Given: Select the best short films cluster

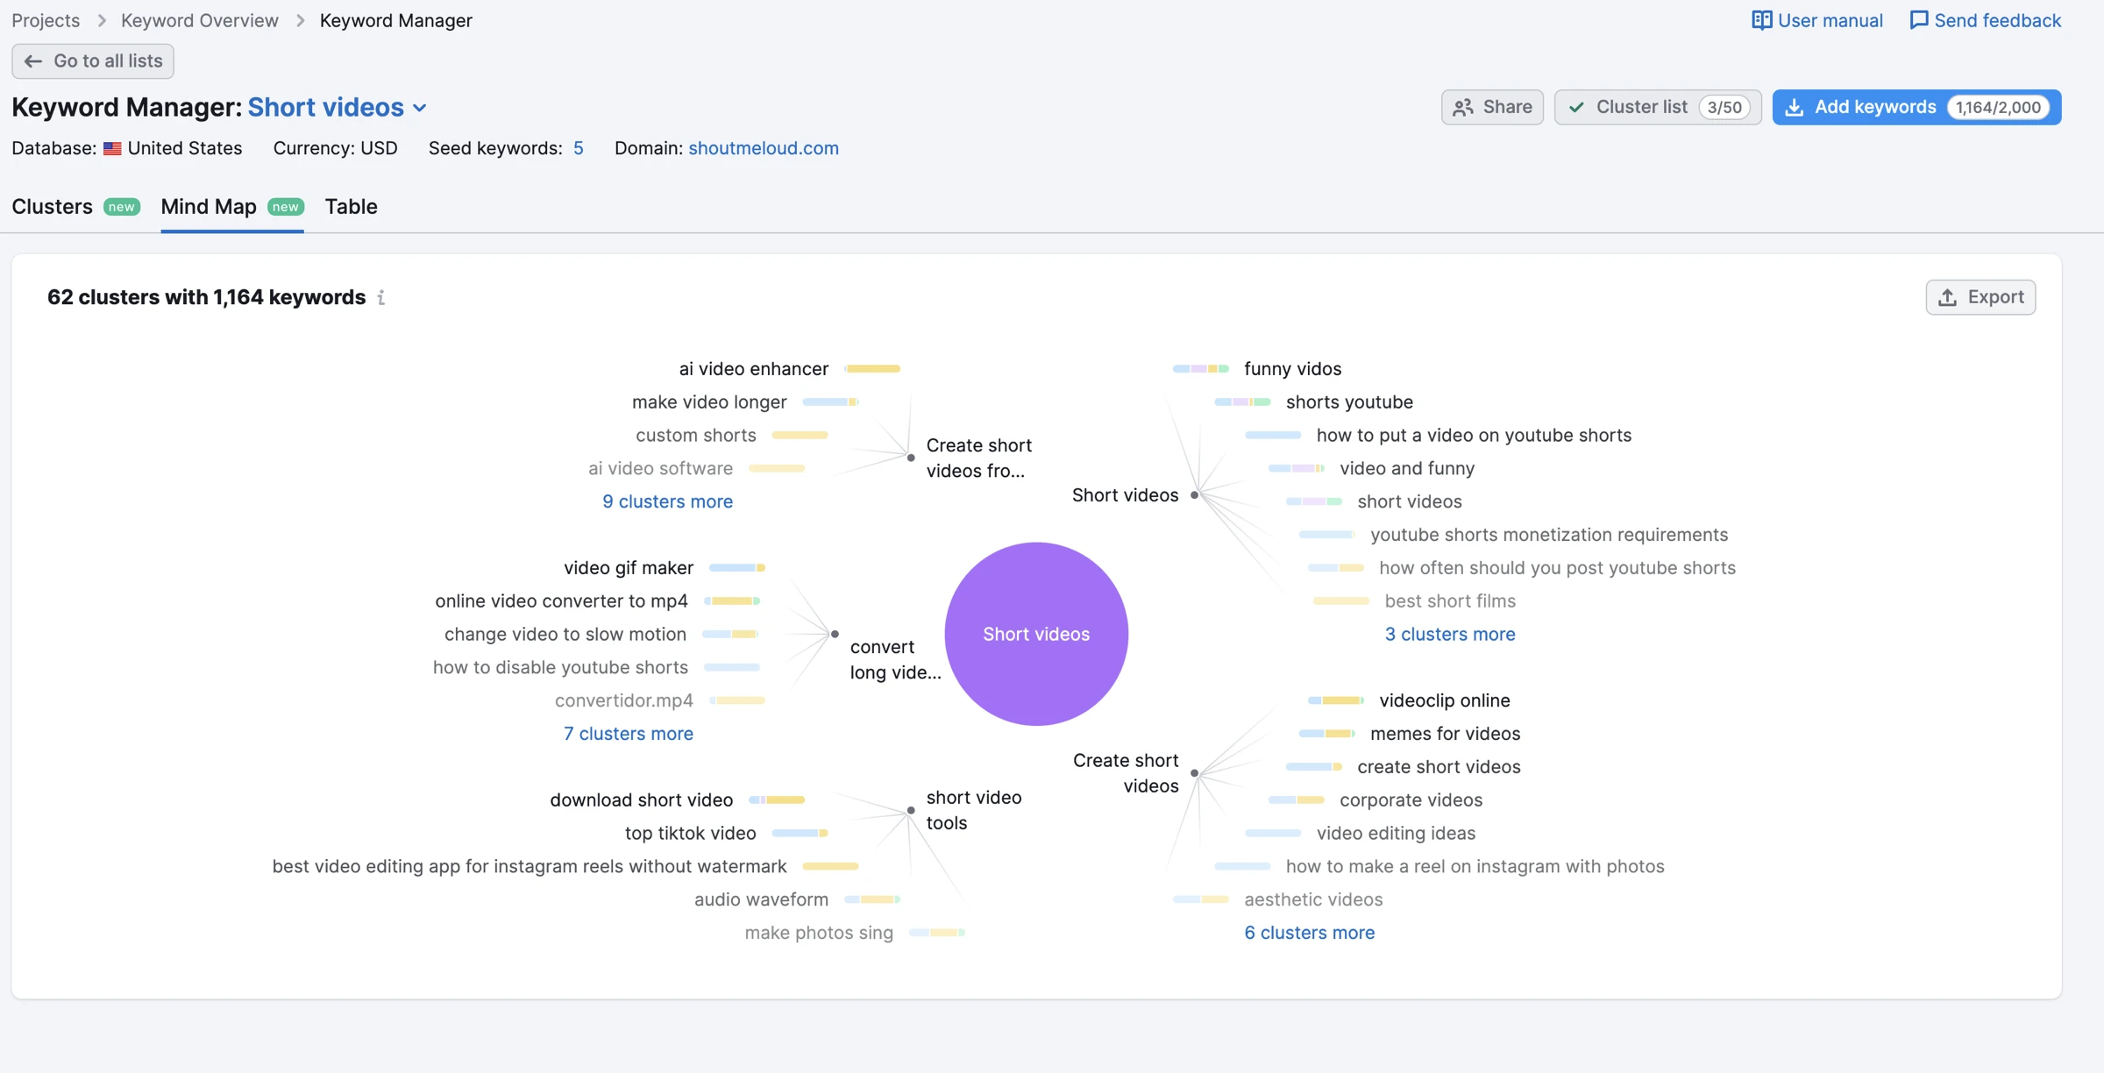Looking at the screenshot, I should coord(1450,601).
